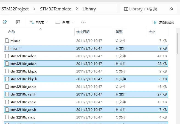The image size is (180, 124).
Task: Toggle the 详细信息 details pane
Action: [x=163, y=22]
